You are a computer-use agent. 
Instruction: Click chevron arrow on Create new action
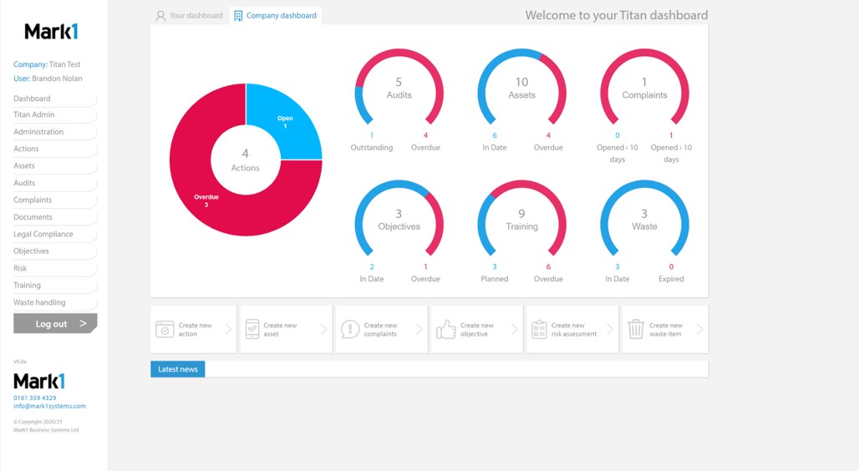(x=228, y=329)
